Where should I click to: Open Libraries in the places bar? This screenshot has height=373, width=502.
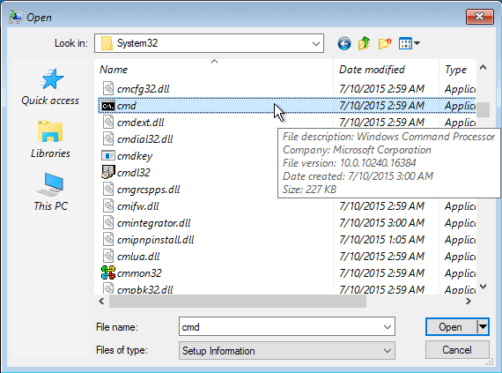50,139
